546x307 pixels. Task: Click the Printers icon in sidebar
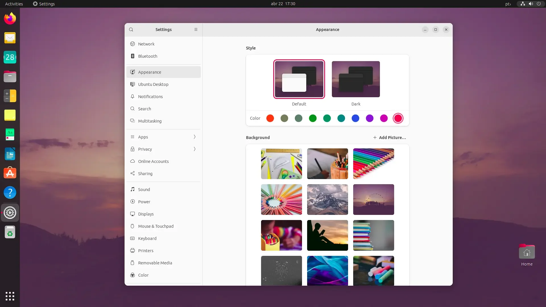(x=133, y=251)
